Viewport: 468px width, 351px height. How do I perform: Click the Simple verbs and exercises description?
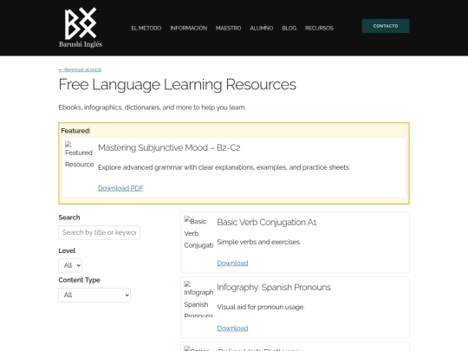259,242
